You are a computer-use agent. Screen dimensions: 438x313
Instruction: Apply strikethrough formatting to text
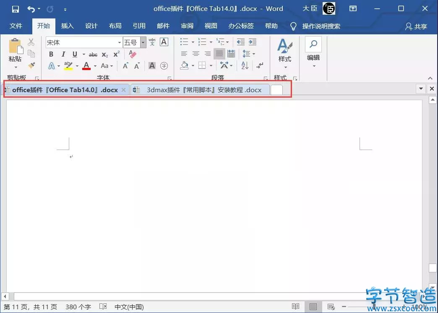[93, 54]
